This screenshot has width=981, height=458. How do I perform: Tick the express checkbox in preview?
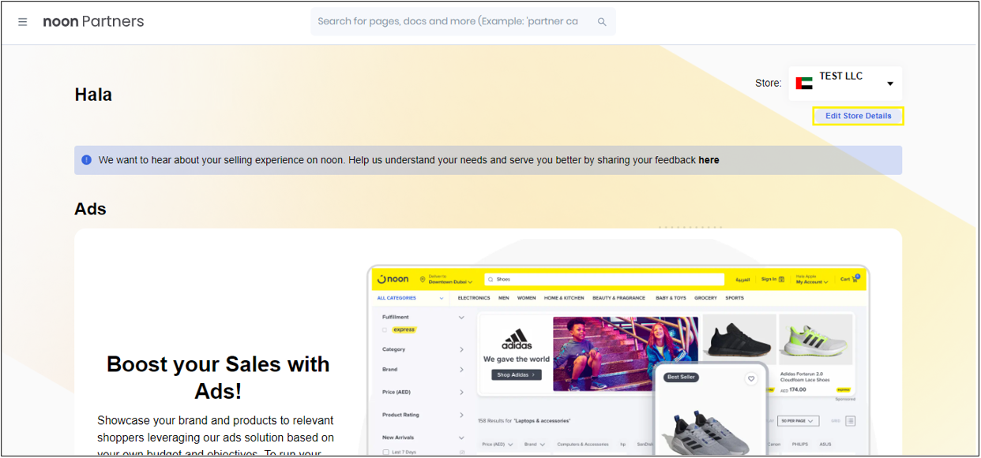pyautogui.click(x=385, y=330)
